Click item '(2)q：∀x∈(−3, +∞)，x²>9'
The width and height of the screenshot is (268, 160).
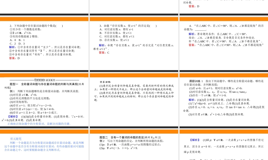[119, 148]
